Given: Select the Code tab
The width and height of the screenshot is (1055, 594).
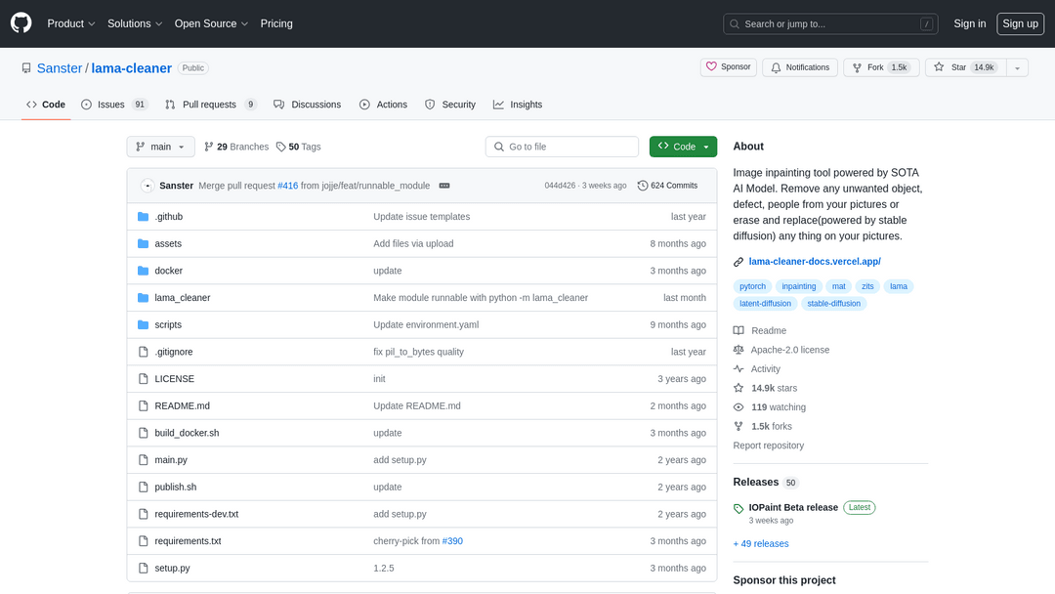Looking at the screenshot, I should pyautogui.click(x=46, y=105).
